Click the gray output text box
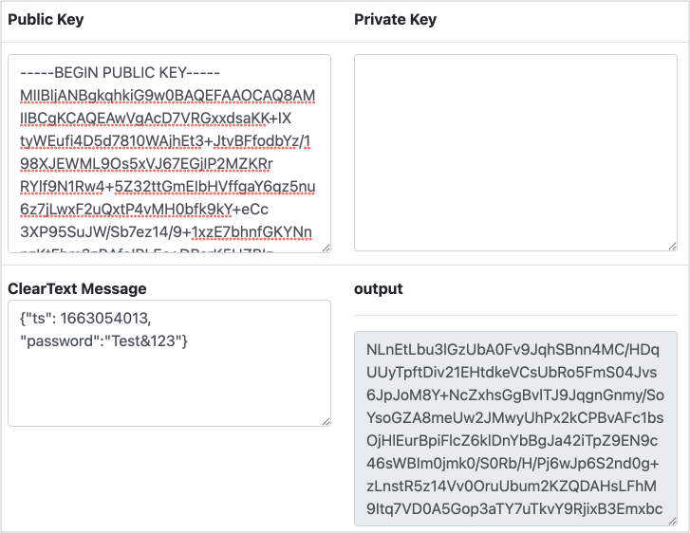The width and height of the screenshot is (690, 533). [x=515, y=427]
